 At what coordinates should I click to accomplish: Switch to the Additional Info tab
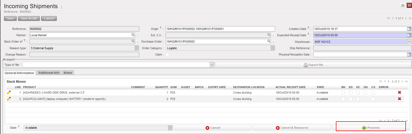49,73
